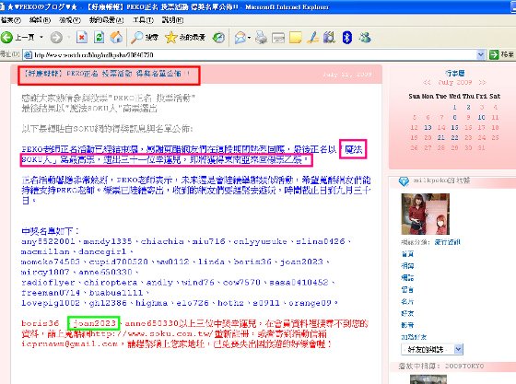Open the 影音 video link in sidebar
Screen dimensions: 516x384
(x=407, y=325)
